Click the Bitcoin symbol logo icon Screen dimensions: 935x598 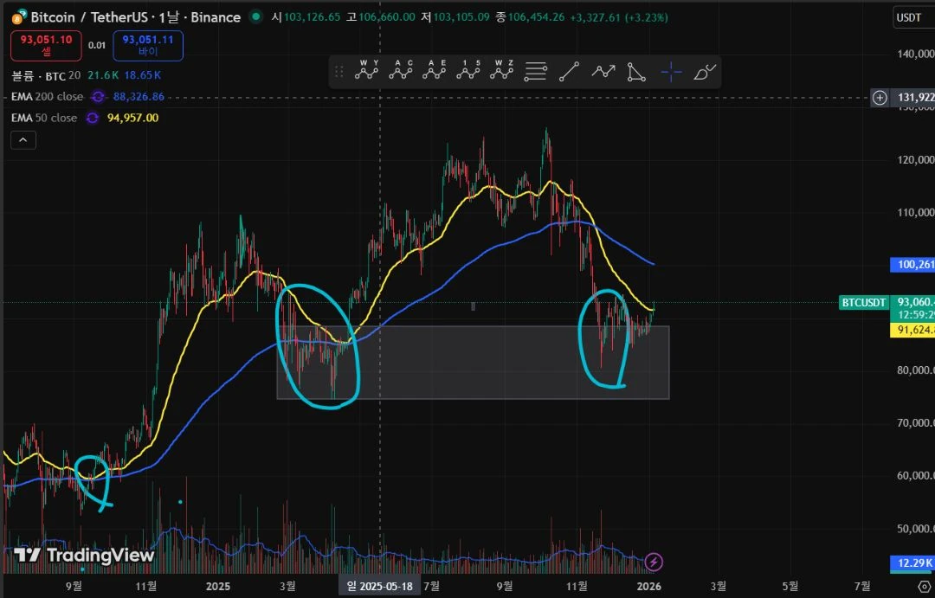pos(19,16)
